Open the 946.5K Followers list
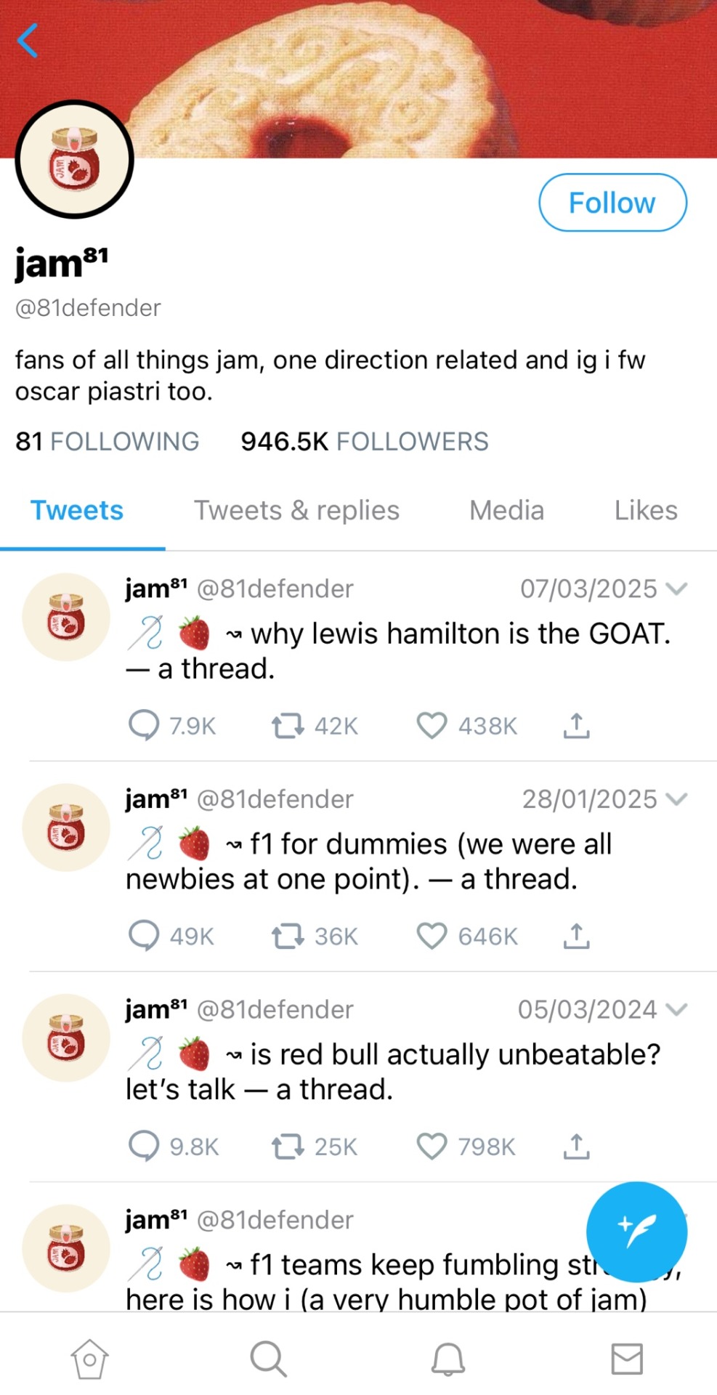717x1395 pixels. pyautogui.click(x=365, y=441)
